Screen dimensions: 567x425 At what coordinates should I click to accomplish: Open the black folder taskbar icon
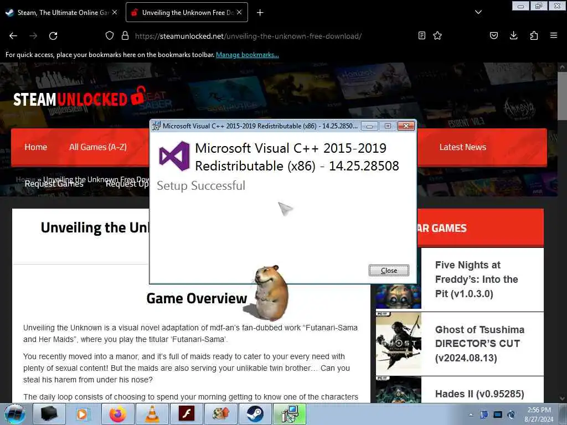[49, 414]
